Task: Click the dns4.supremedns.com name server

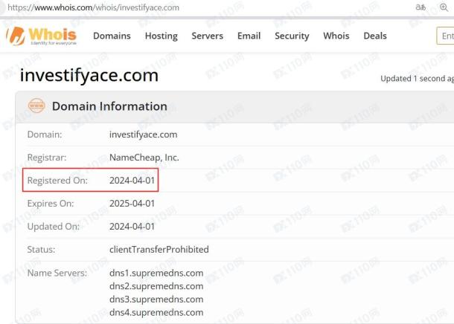Action: tap(156, 312)
